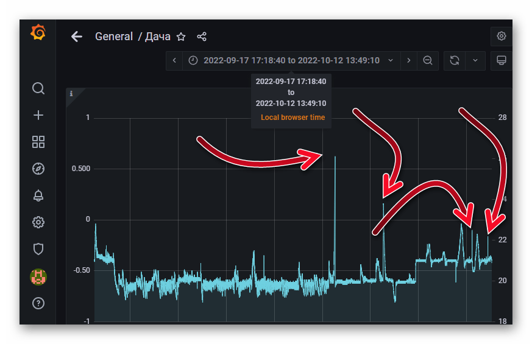The image size is (532, 344).
Task: Expand the refresh interval dropdown
Action: [475, 60]
